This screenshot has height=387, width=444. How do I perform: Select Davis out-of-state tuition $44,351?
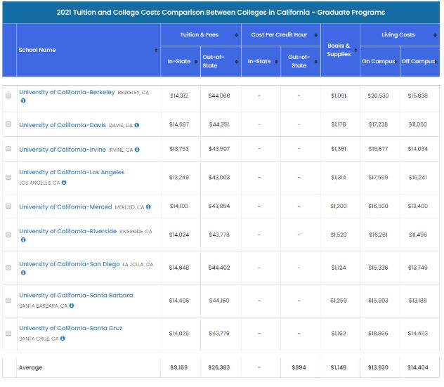[219, 124]
